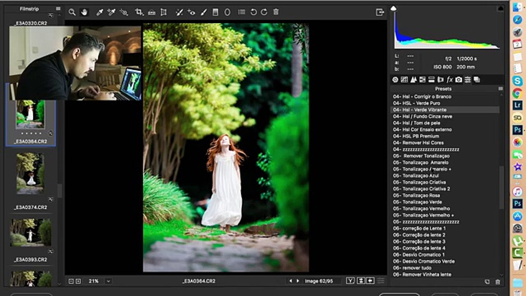Toggle the shadow clipping warning on histogram
526x296 pixels.
pos(393,8)
